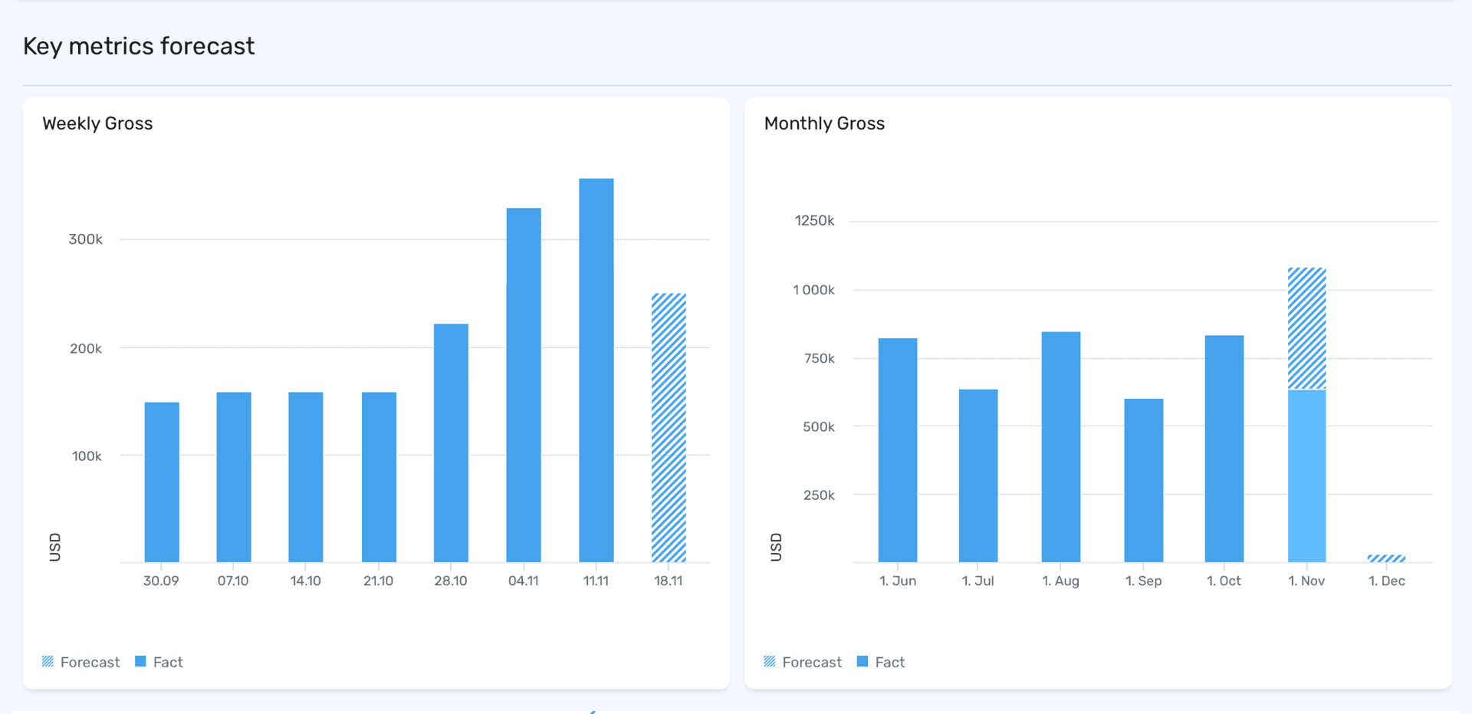The width and height of the screenshot is (1472, 714).
Task: Click the Forecast legend icon under Monthly Gross
Action: click(x=769, y=661)
